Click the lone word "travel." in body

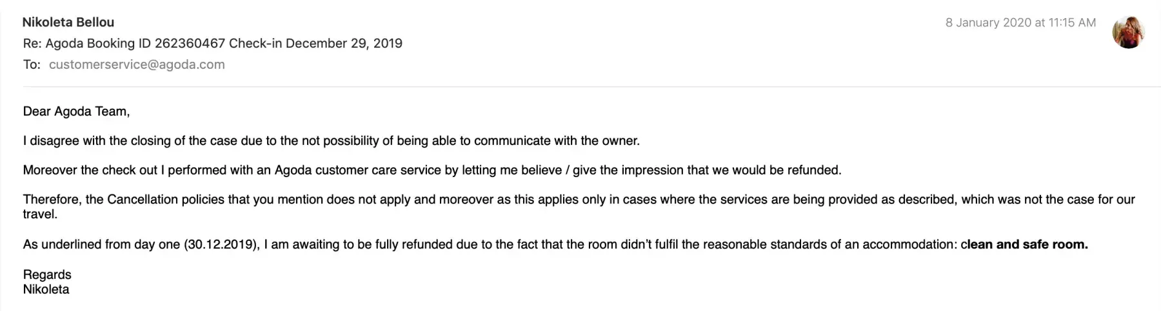click(x=40, y=214)
